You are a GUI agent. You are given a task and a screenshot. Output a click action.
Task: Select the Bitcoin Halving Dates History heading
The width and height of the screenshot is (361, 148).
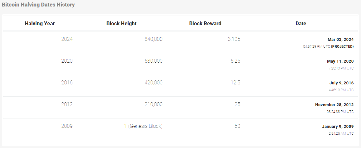pyautogui.click(x=38, y=5)
